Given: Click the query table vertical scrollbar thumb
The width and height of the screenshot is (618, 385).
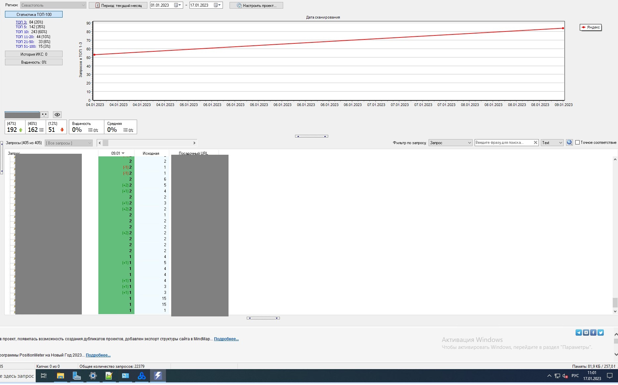Looking at the screenshot, I should [x=615, y=302].
